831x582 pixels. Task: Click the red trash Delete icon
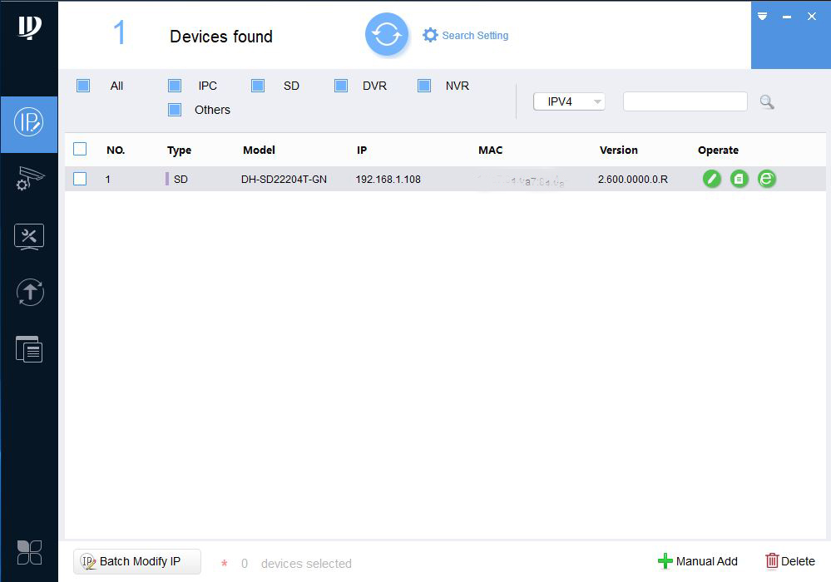[x=772, y=560]
